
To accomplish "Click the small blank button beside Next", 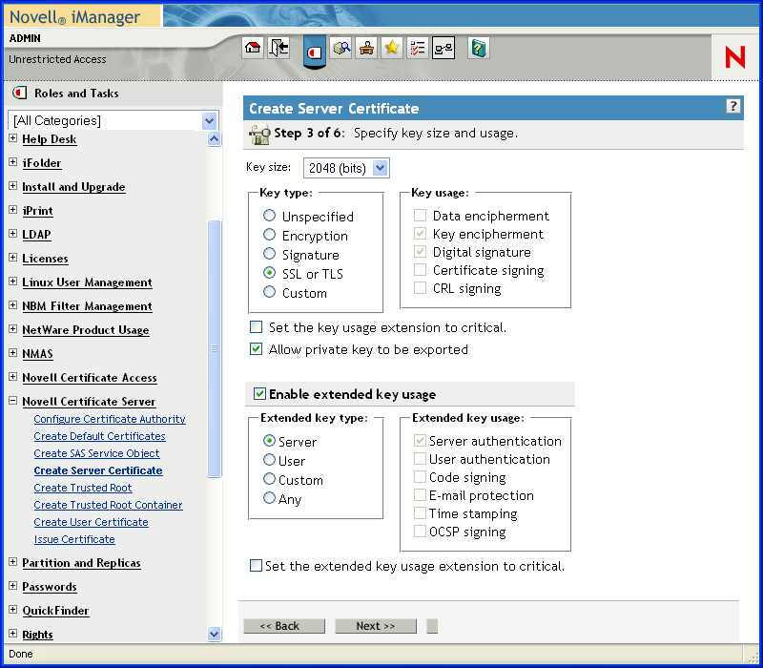I will 432,626.
